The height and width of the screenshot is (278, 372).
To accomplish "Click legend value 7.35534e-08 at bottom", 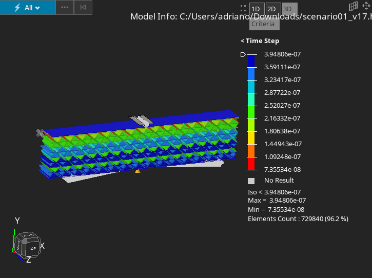I will pyautogui.click(x=282, y=170).
